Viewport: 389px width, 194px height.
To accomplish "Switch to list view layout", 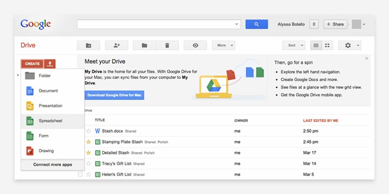I will [x=316, y=45].
